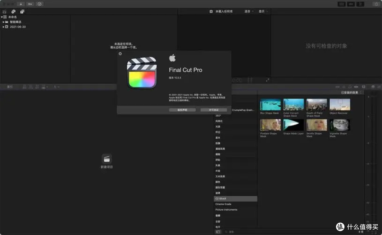
Task: Toggle snapping icon in timeline toolbar
Action: pyautogui.click(x=356, y=86)
